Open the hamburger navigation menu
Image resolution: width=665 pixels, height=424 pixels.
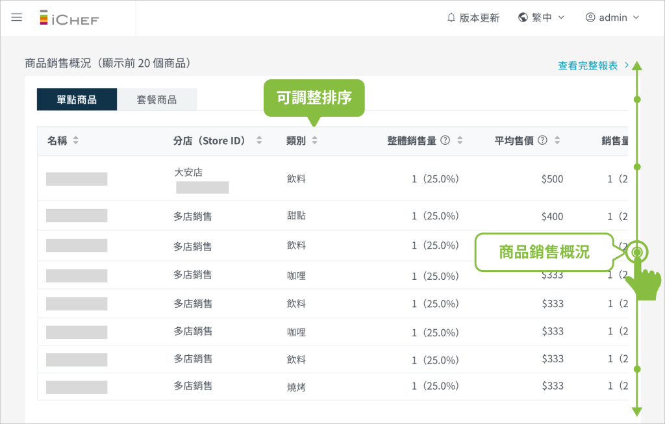(17, 18)
